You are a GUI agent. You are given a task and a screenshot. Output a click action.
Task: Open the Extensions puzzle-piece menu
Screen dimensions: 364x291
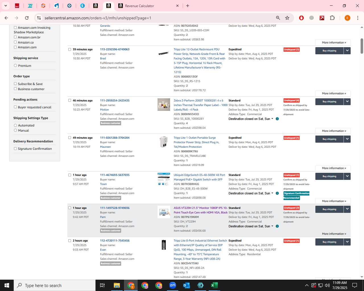332,18
